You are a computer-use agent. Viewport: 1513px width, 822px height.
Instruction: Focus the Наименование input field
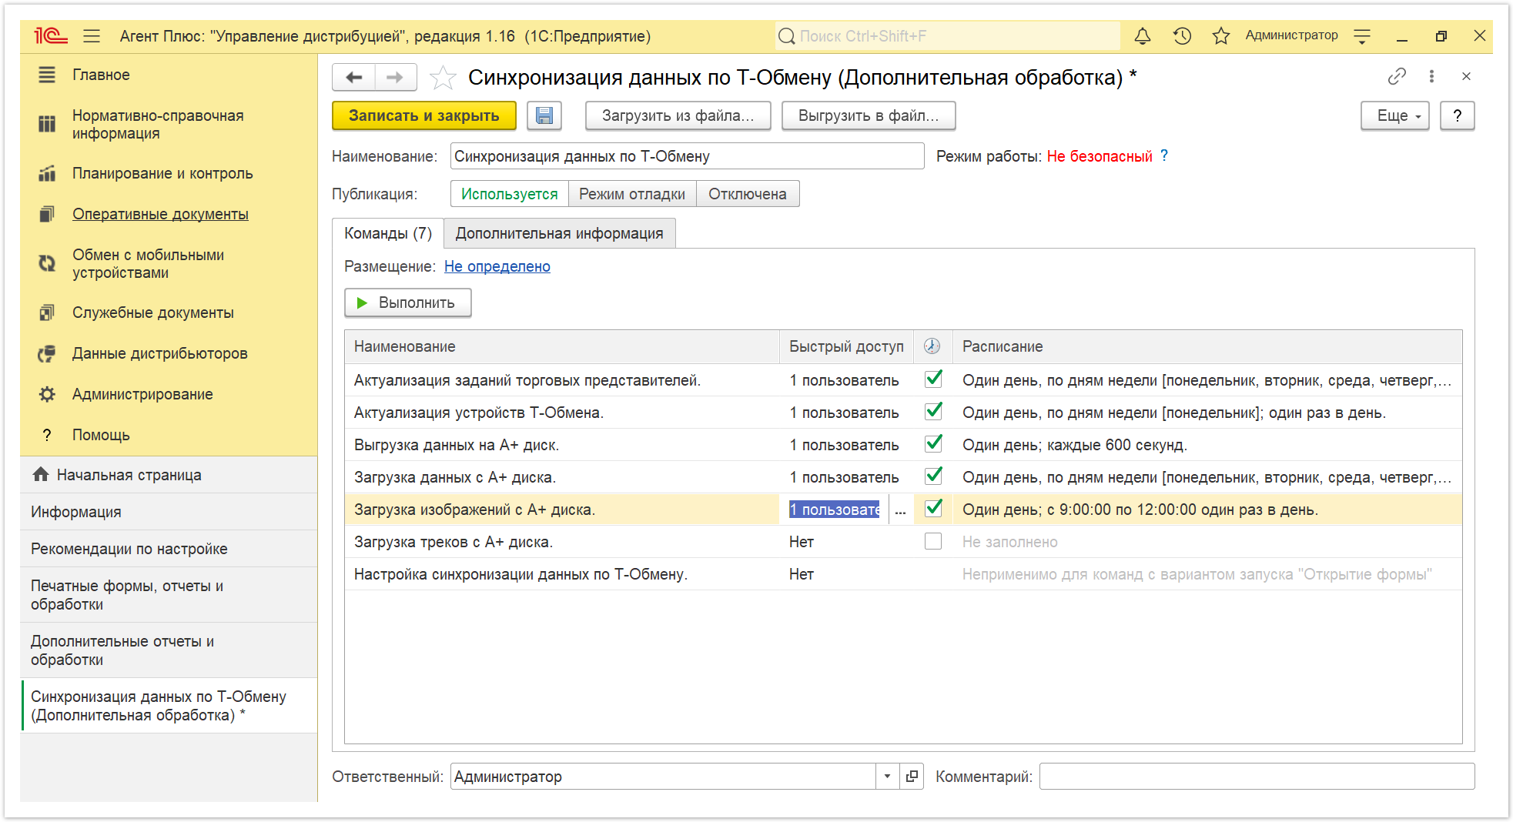click(x=687, y=156)
